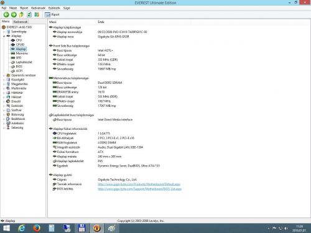Select Adatbázis in the tree
The width and height of the screenshot is (311, 233).
click(x=17, y=123)
